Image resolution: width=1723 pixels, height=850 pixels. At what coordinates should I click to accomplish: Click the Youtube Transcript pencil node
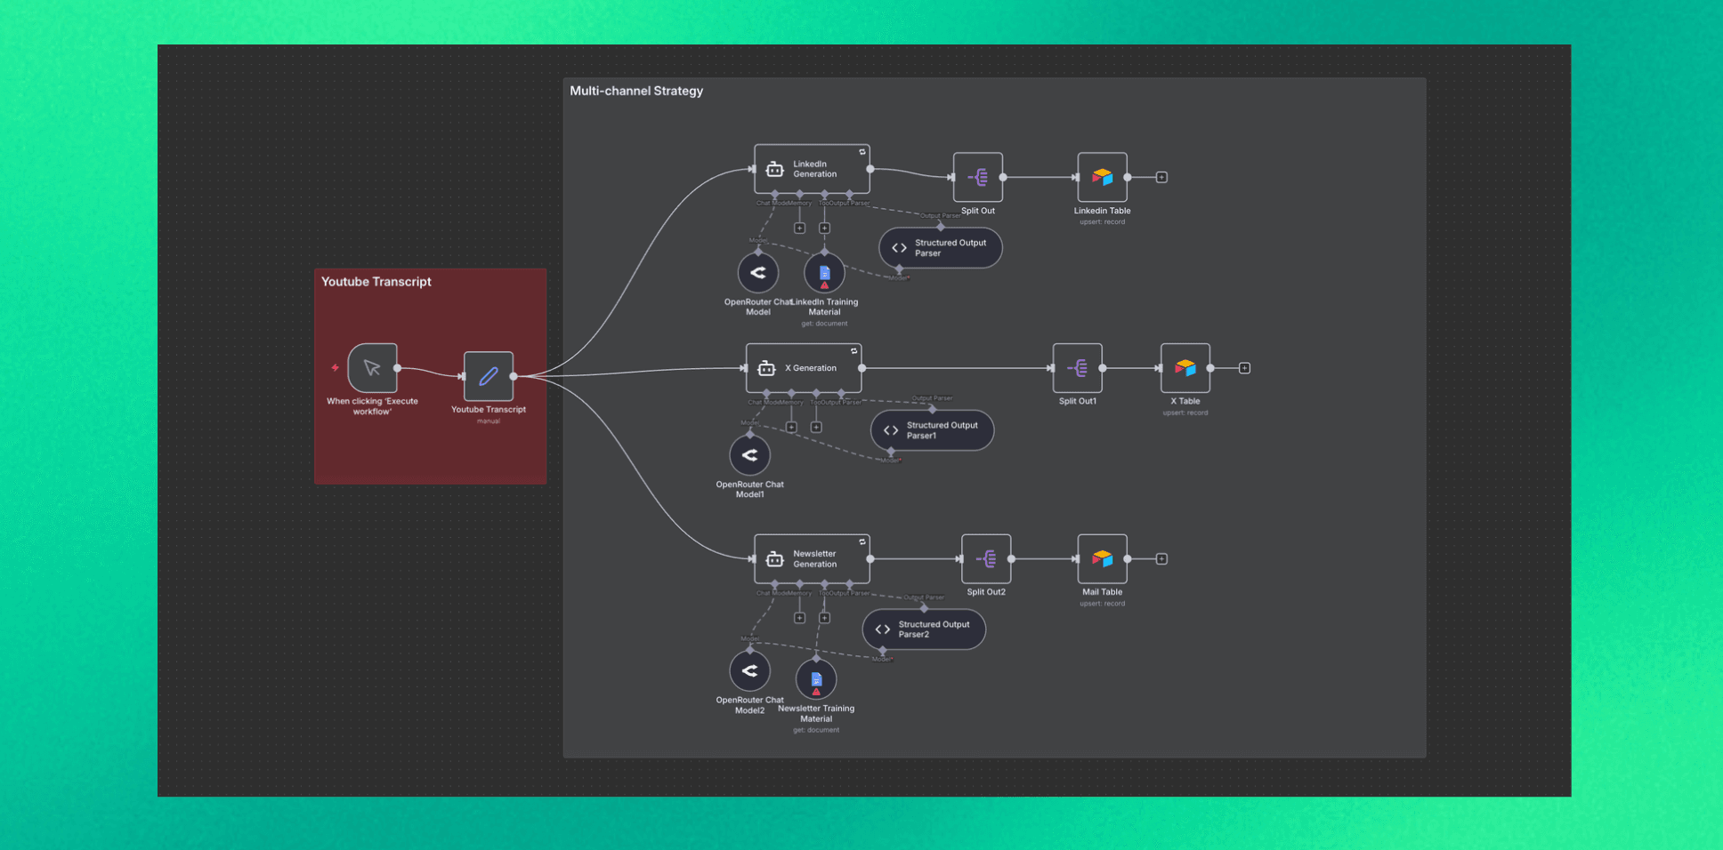pyautogui.click(x=488, y=375)
